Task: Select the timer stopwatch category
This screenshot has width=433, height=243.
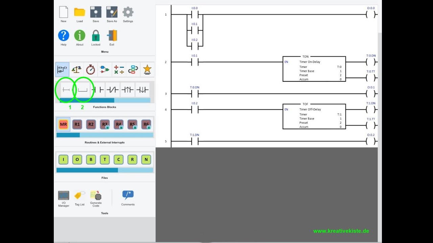Action: point(91,70)
